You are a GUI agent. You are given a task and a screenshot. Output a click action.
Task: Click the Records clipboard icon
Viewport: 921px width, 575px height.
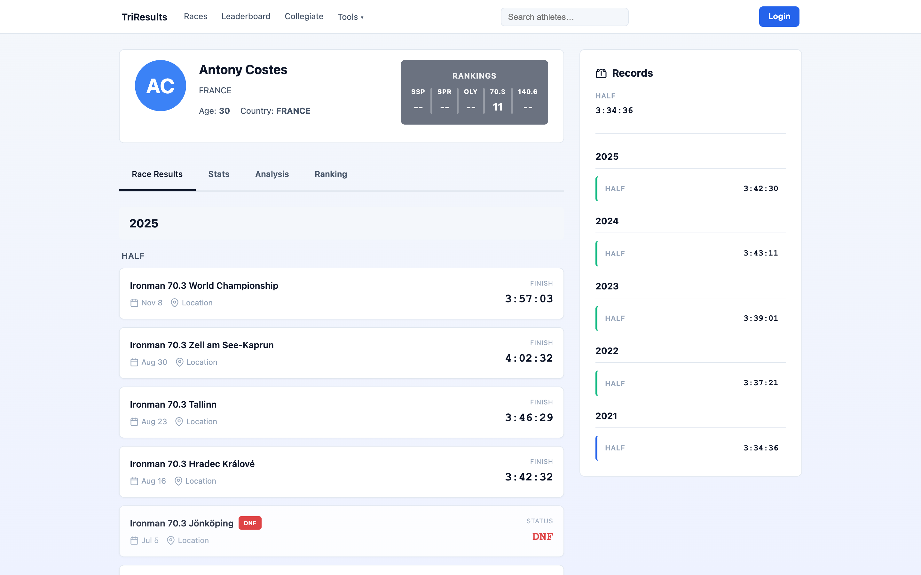(601, 73)
